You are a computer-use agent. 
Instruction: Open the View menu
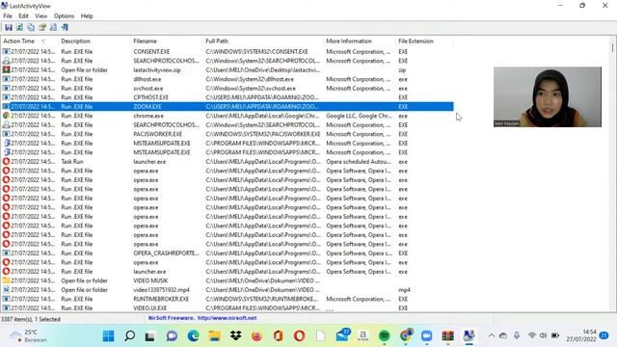(40, 16)
